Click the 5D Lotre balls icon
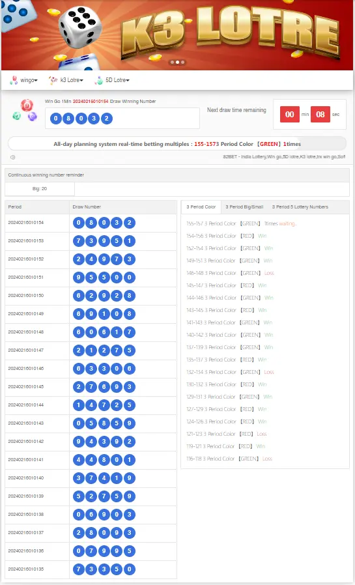The height and width of the screenshot is (585, 355). point(99,80)
